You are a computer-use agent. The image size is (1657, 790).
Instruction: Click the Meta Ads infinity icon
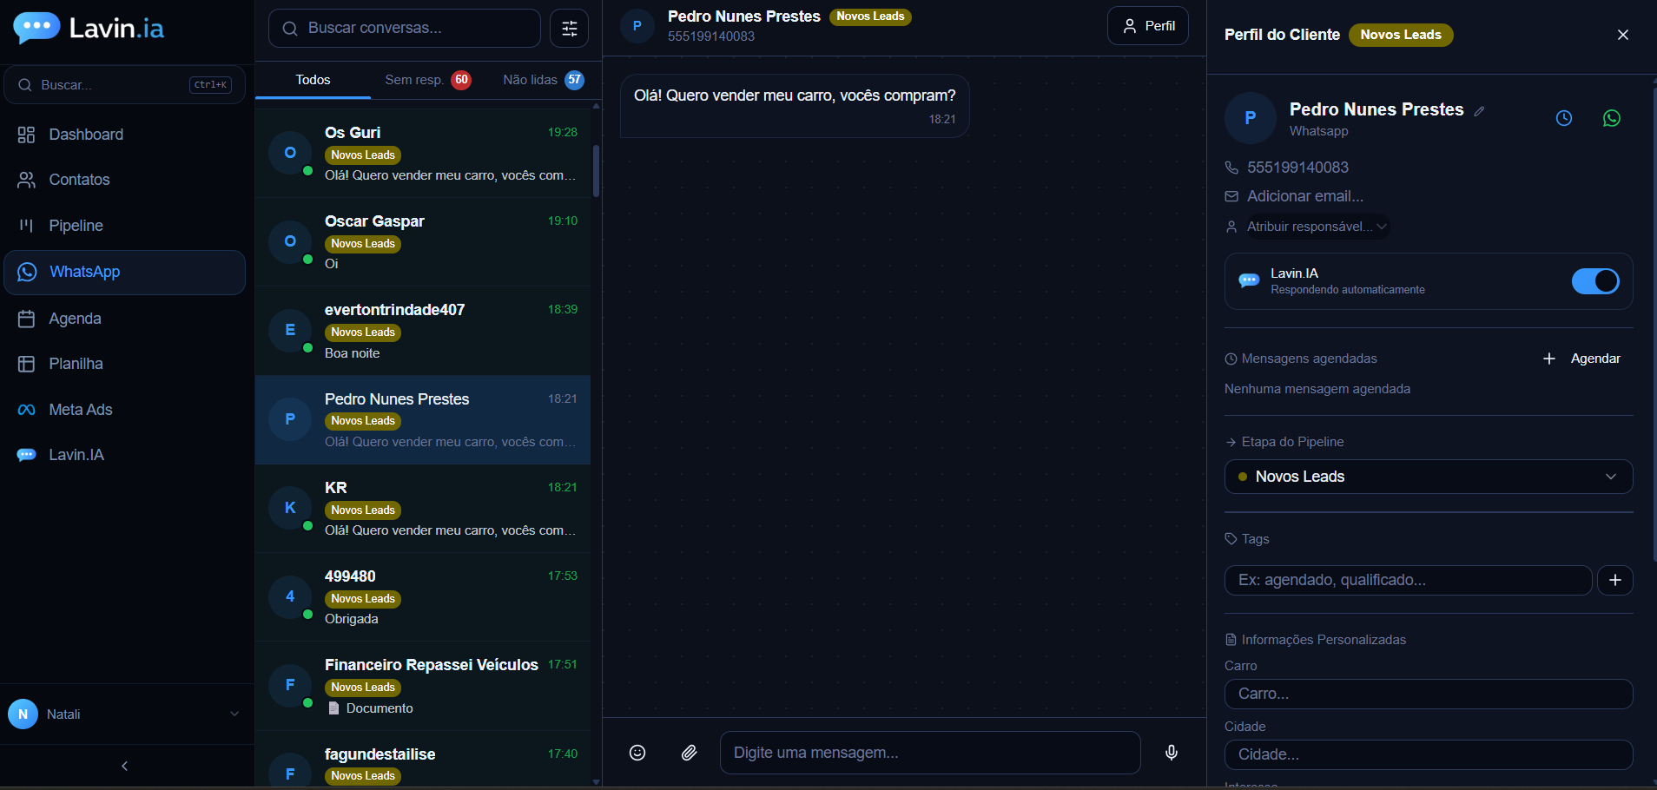27,410
